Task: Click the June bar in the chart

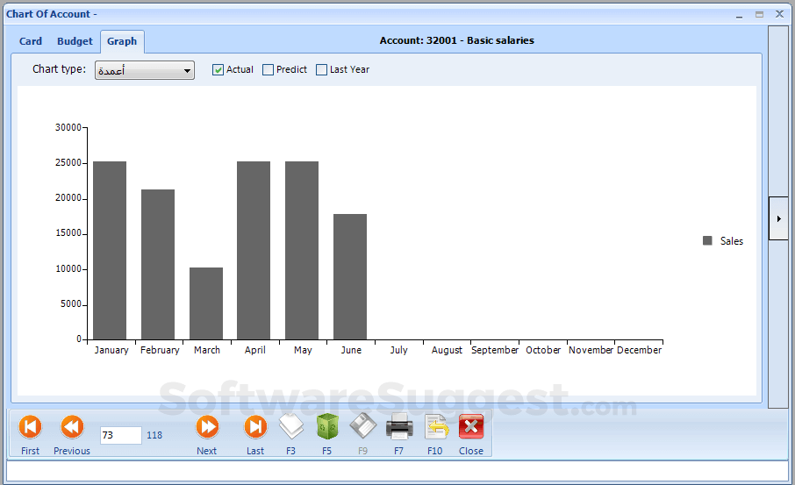Action: click(x=350, y=277)
